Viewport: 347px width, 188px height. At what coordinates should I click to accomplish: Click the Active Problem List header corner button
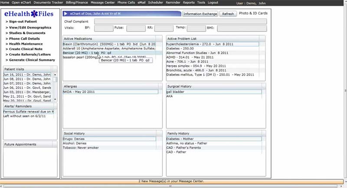coord(262,38)
